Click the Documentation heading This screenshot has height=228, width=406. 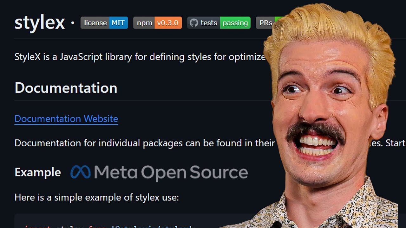[x=66, y=88]
